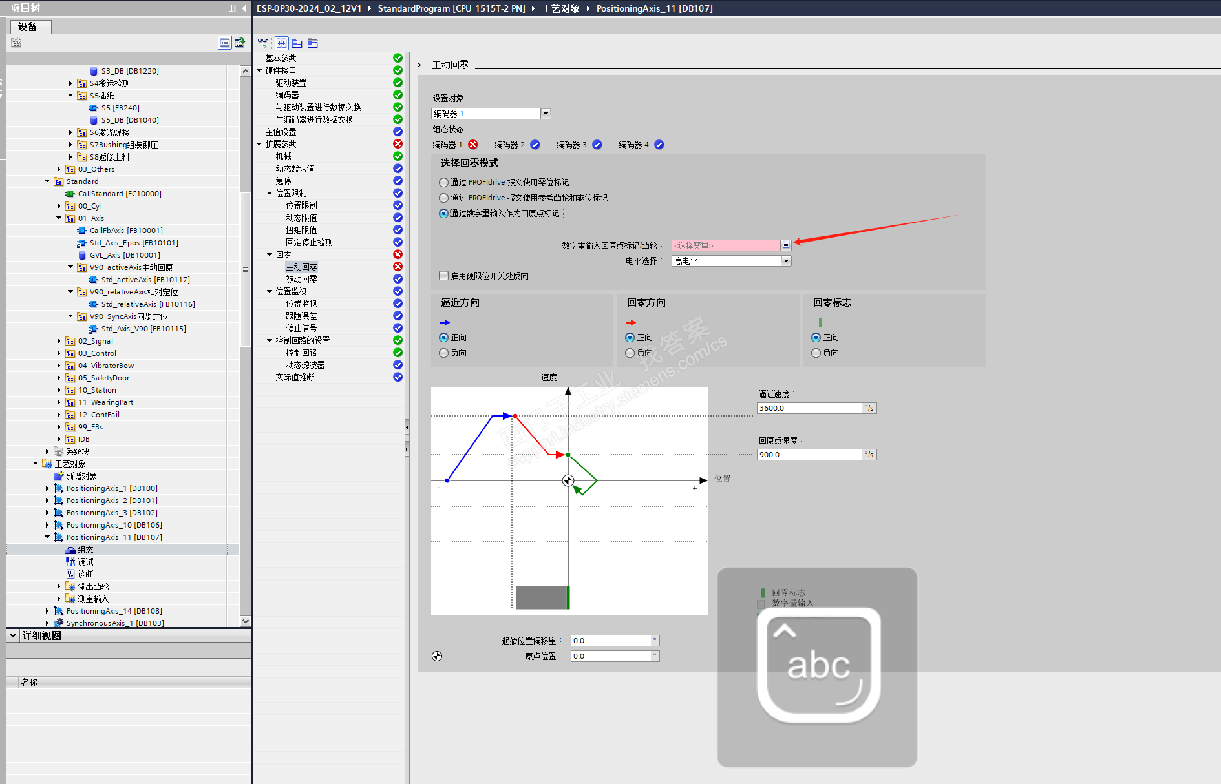Image resolution: width=1221 pixels, height=784 pixels.
Task: Click the data block icon of S3_DB [DB1220]
Action: 94,71
